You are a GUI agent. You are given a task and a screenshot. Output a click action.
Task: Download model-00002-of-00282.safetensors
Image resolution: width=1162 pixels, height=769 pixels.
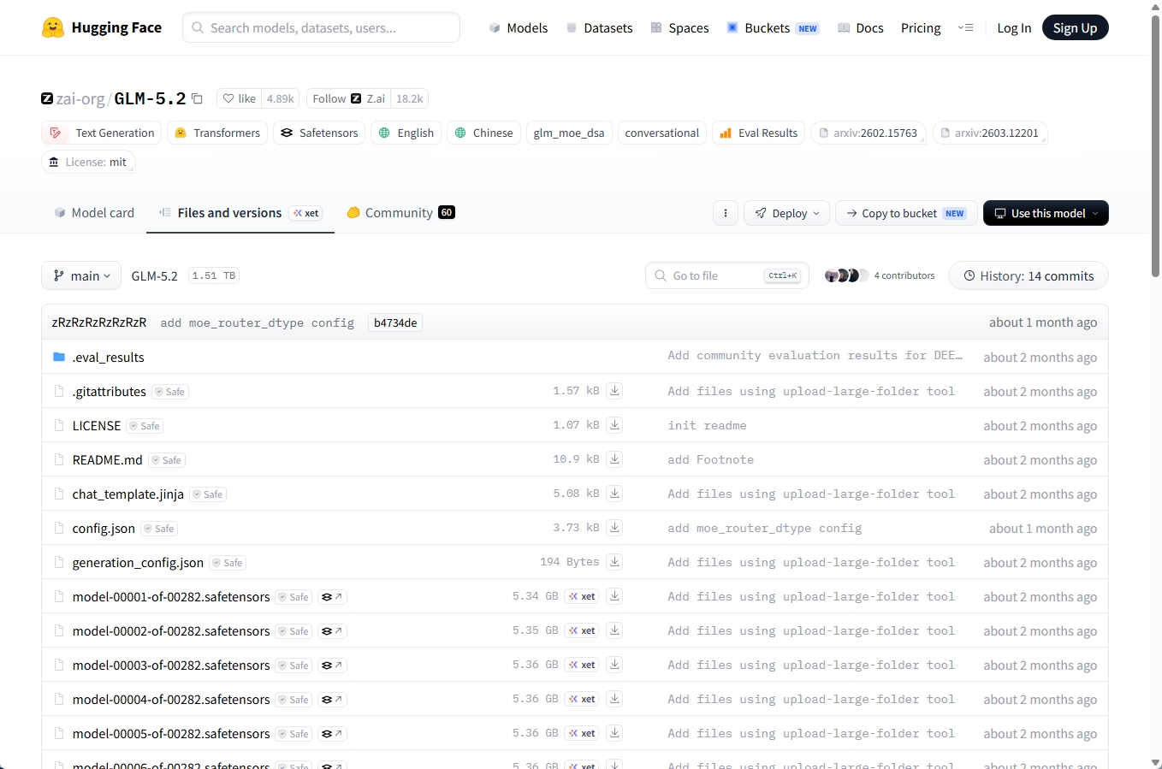614,630
